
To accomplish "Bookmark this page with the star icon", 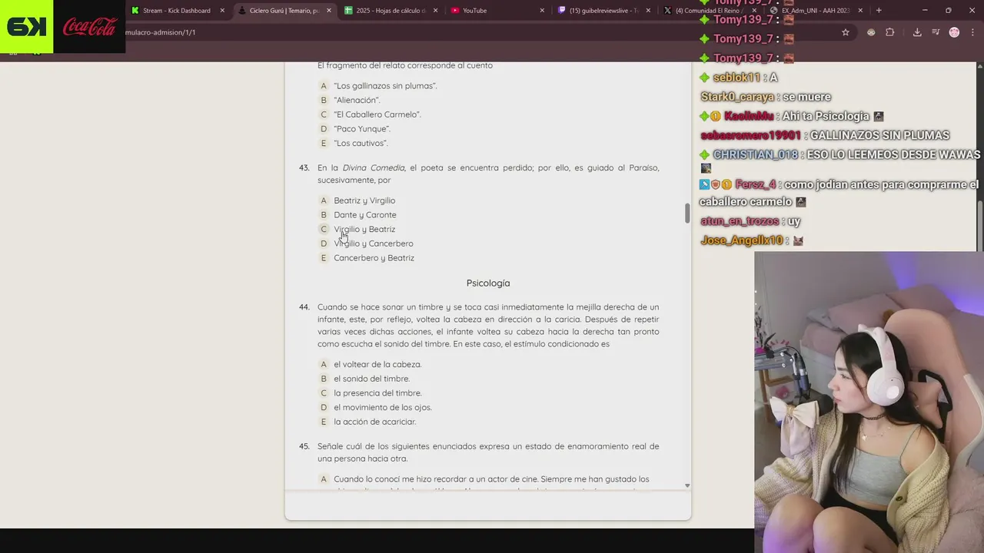I will click(x=846, y=32).
